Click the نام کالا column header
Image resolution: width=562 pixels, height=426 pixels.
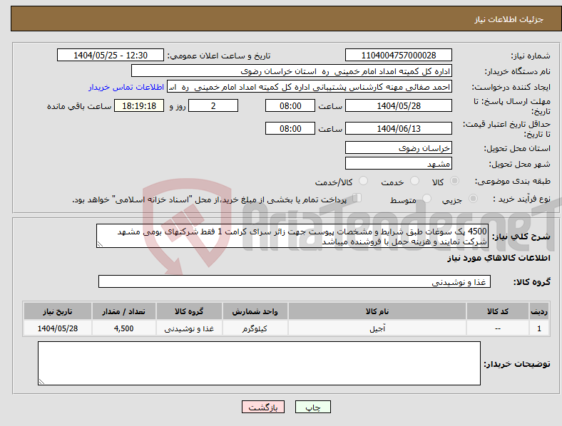pos(377,311)
